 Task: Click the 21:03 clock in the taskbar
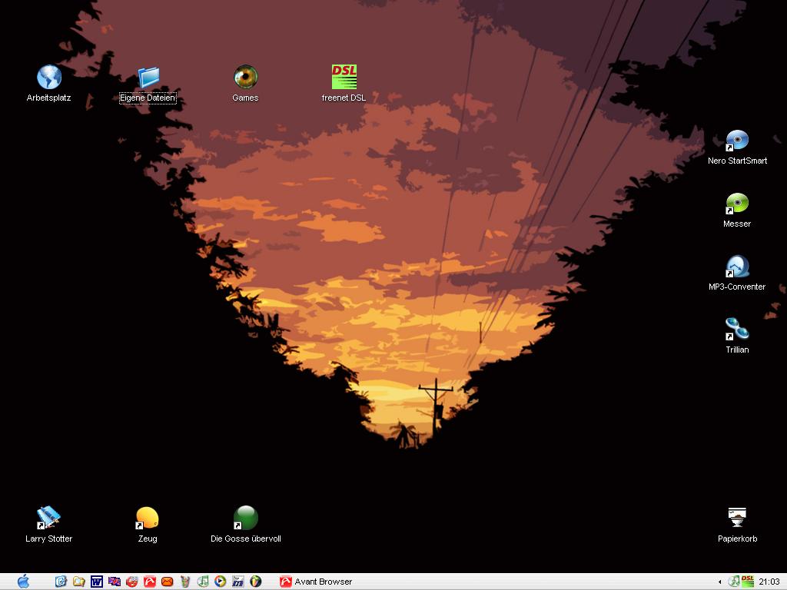[769, 582]
